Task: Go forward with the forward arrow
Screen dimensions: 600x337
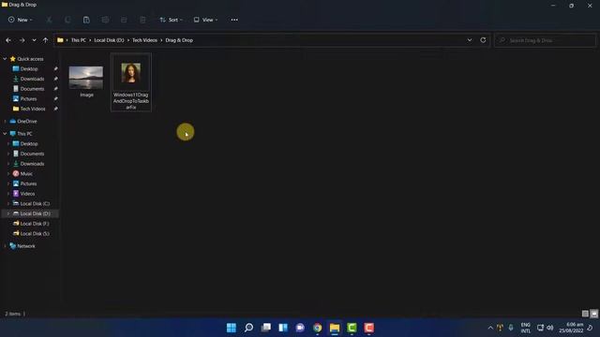Action: pyautogui.click(x=22, y=40)
